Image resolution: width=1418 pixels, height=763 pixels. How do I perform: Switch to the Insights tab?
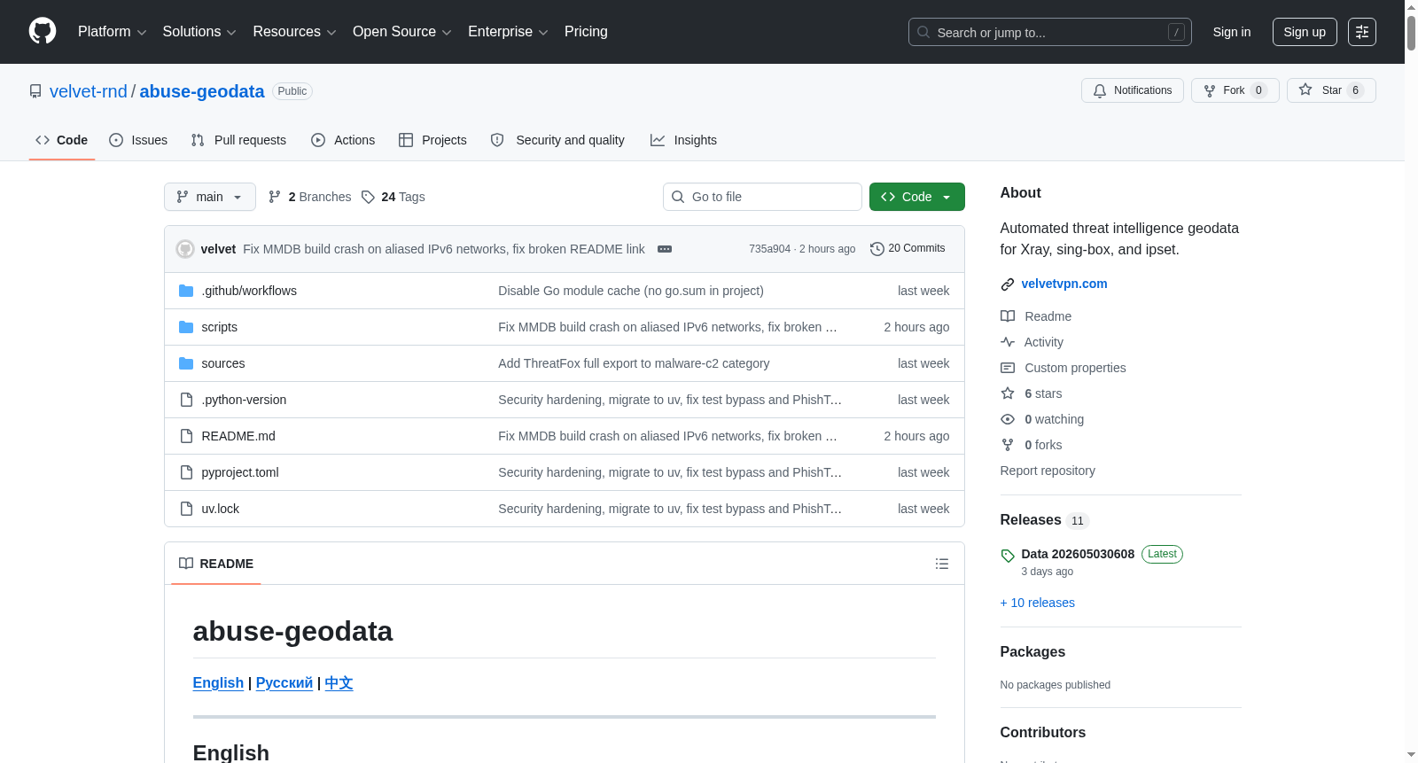click(683, 140)
